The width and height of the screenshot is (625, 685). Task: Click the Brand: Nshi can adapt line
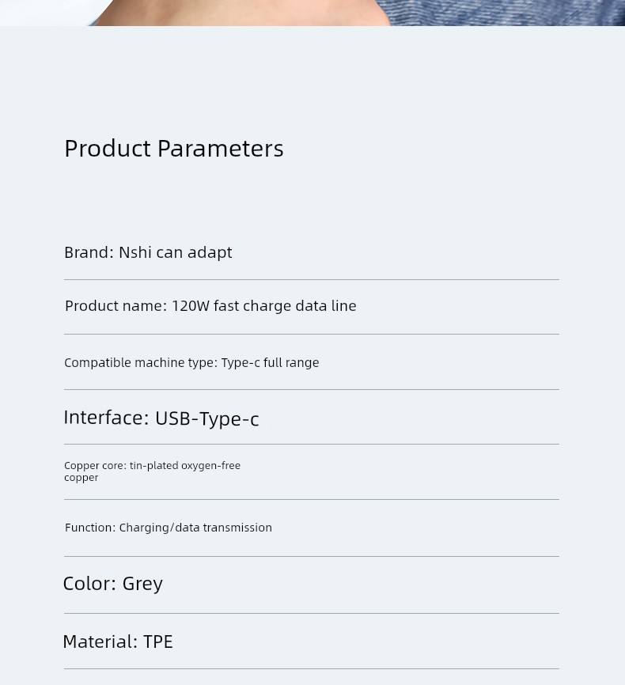pyautogui.click(x=148, y=252)
